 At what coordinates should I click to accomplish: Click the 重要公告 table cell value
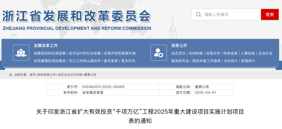[x=214, y=87]
